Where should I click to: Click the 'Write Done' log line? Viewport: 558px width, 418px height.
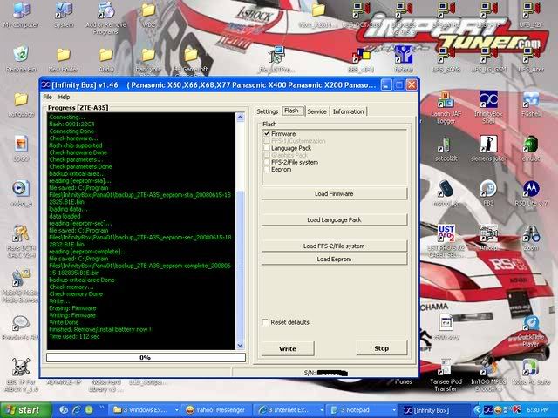pos(64,322)
